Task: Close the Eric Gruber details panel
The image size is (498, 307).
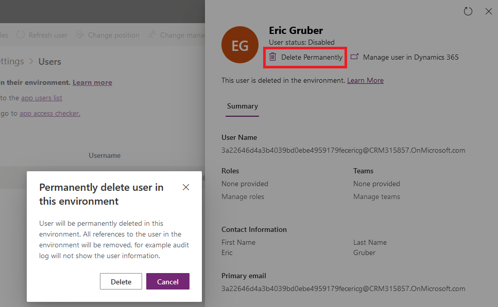Action: pos(488,11)
